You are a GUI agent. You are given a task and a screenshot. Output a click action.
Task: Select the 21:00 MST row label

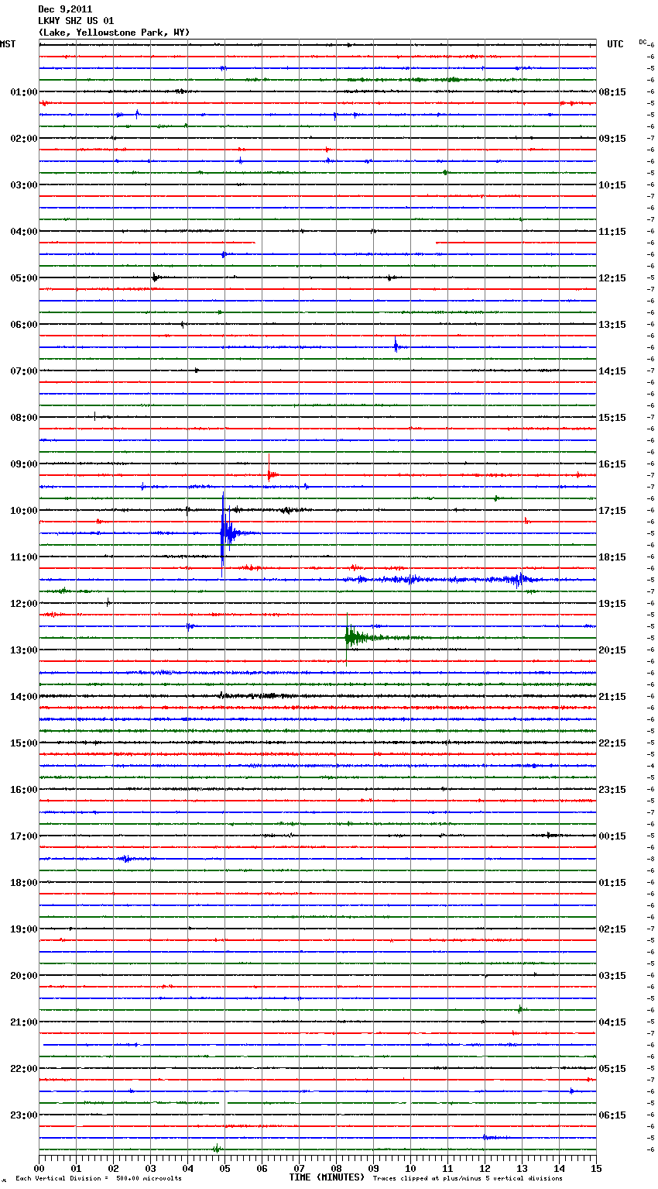point(24,1022)
